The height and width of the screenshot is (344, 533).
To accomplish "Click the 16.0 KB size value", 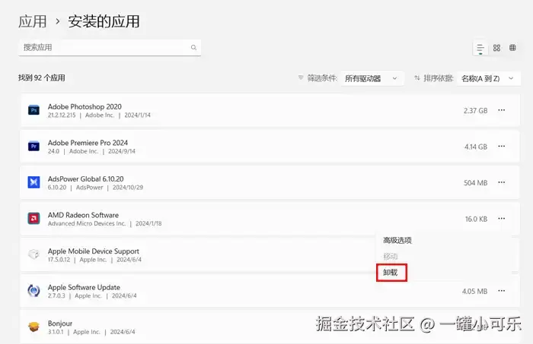I will 476,219.
